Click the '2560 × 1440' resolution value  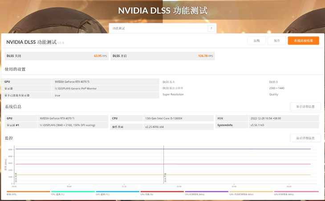(277, 88)
